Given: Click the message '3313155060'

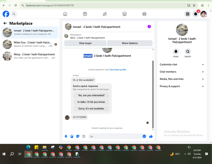Looking at the screenshot, I should point(79,117).
